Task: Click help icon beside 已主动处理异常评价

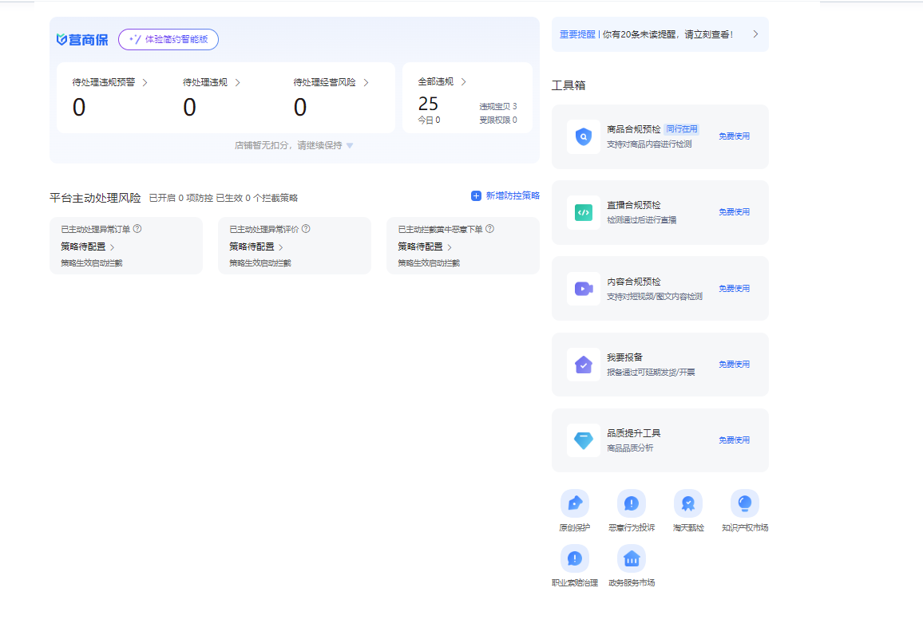Action: coord(306,229)
